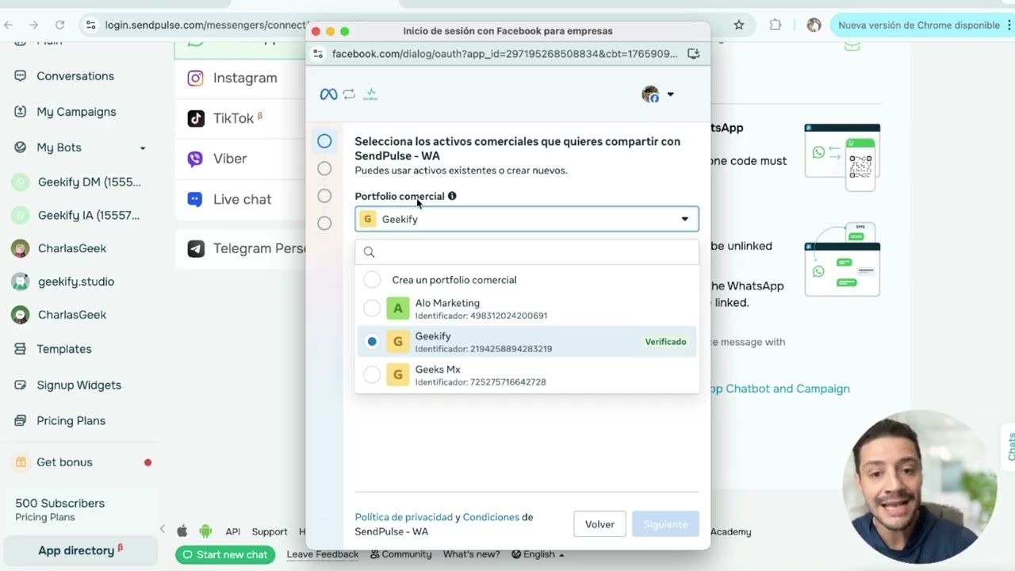Click the open-in-tab icon in popup address bar

pos(693,54)
